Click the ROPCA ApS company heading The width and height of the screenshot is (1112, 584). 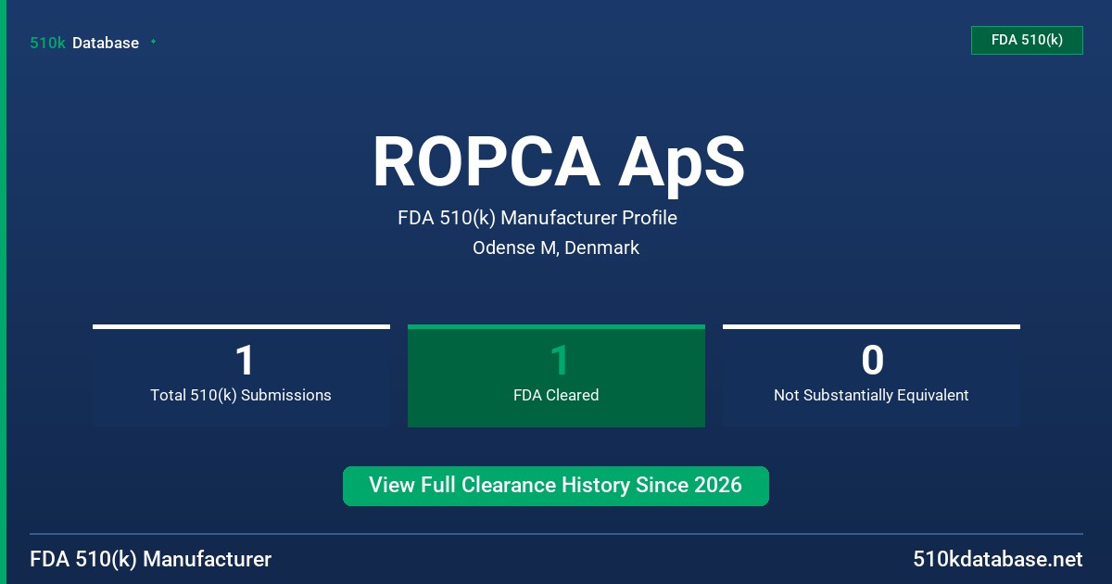pyautogui.click(x=559, y=162)
